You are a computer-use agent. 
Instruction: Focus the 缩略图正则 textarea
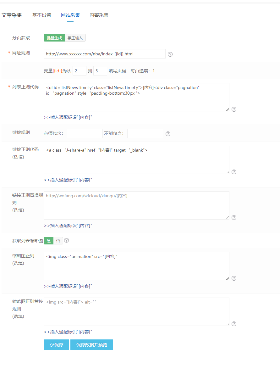[136, 266]
